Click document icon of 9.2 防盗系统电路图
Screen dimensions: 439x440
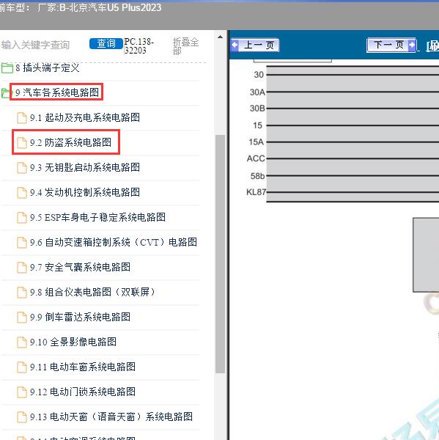click(x=22, y=143)
